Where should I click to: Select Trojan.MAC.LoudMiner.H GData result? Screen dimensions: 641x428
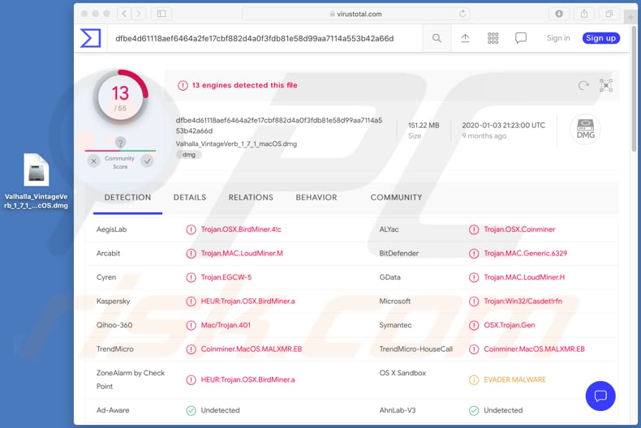click(x=524, y=277)
